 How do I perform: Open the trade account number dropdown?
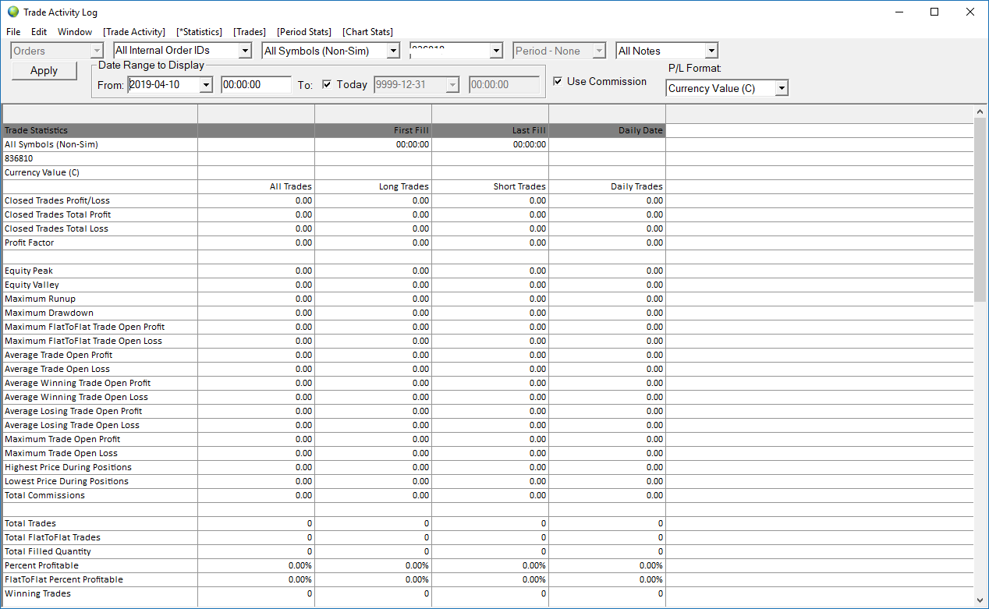coord(496,51)
